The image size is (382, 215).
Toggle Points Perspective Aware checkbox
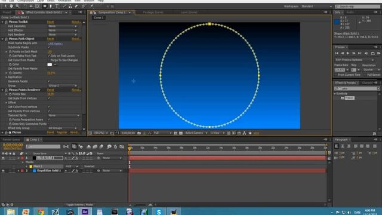(x=49, y=119)
